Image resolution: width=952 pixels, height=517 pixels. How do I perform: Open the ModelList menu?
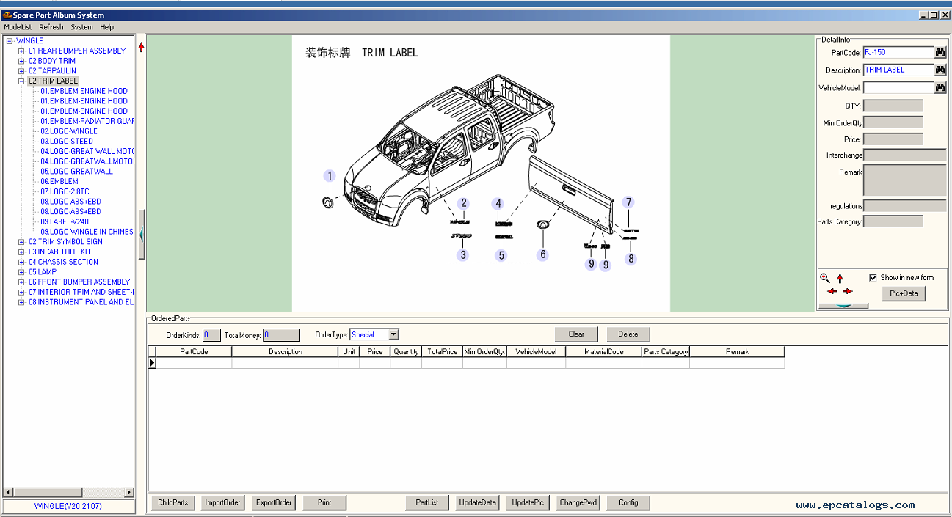18,27
